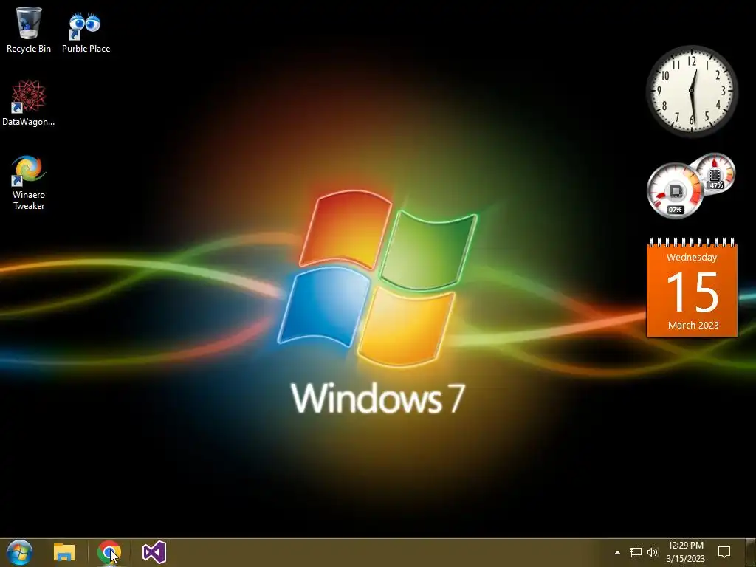
Task: Show hidden system tray icons
Action: 617,552
